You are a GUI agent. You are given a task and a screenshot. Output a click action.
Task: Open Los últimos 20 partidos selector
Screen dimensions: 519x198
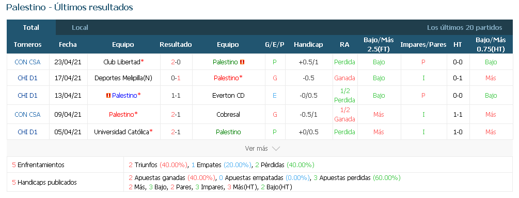464,28
